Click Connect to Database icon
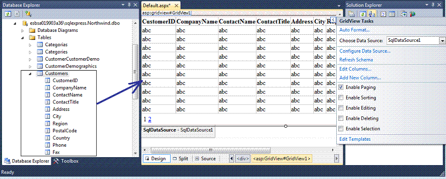The image size is (446, 179). (27, 13)
